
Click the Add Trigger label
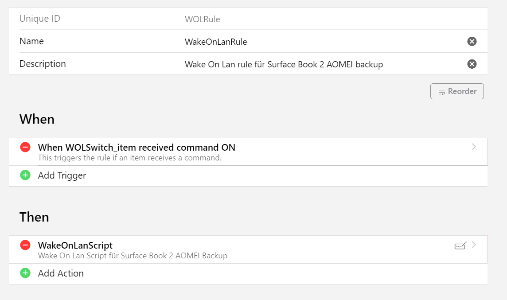coord(62,175)
